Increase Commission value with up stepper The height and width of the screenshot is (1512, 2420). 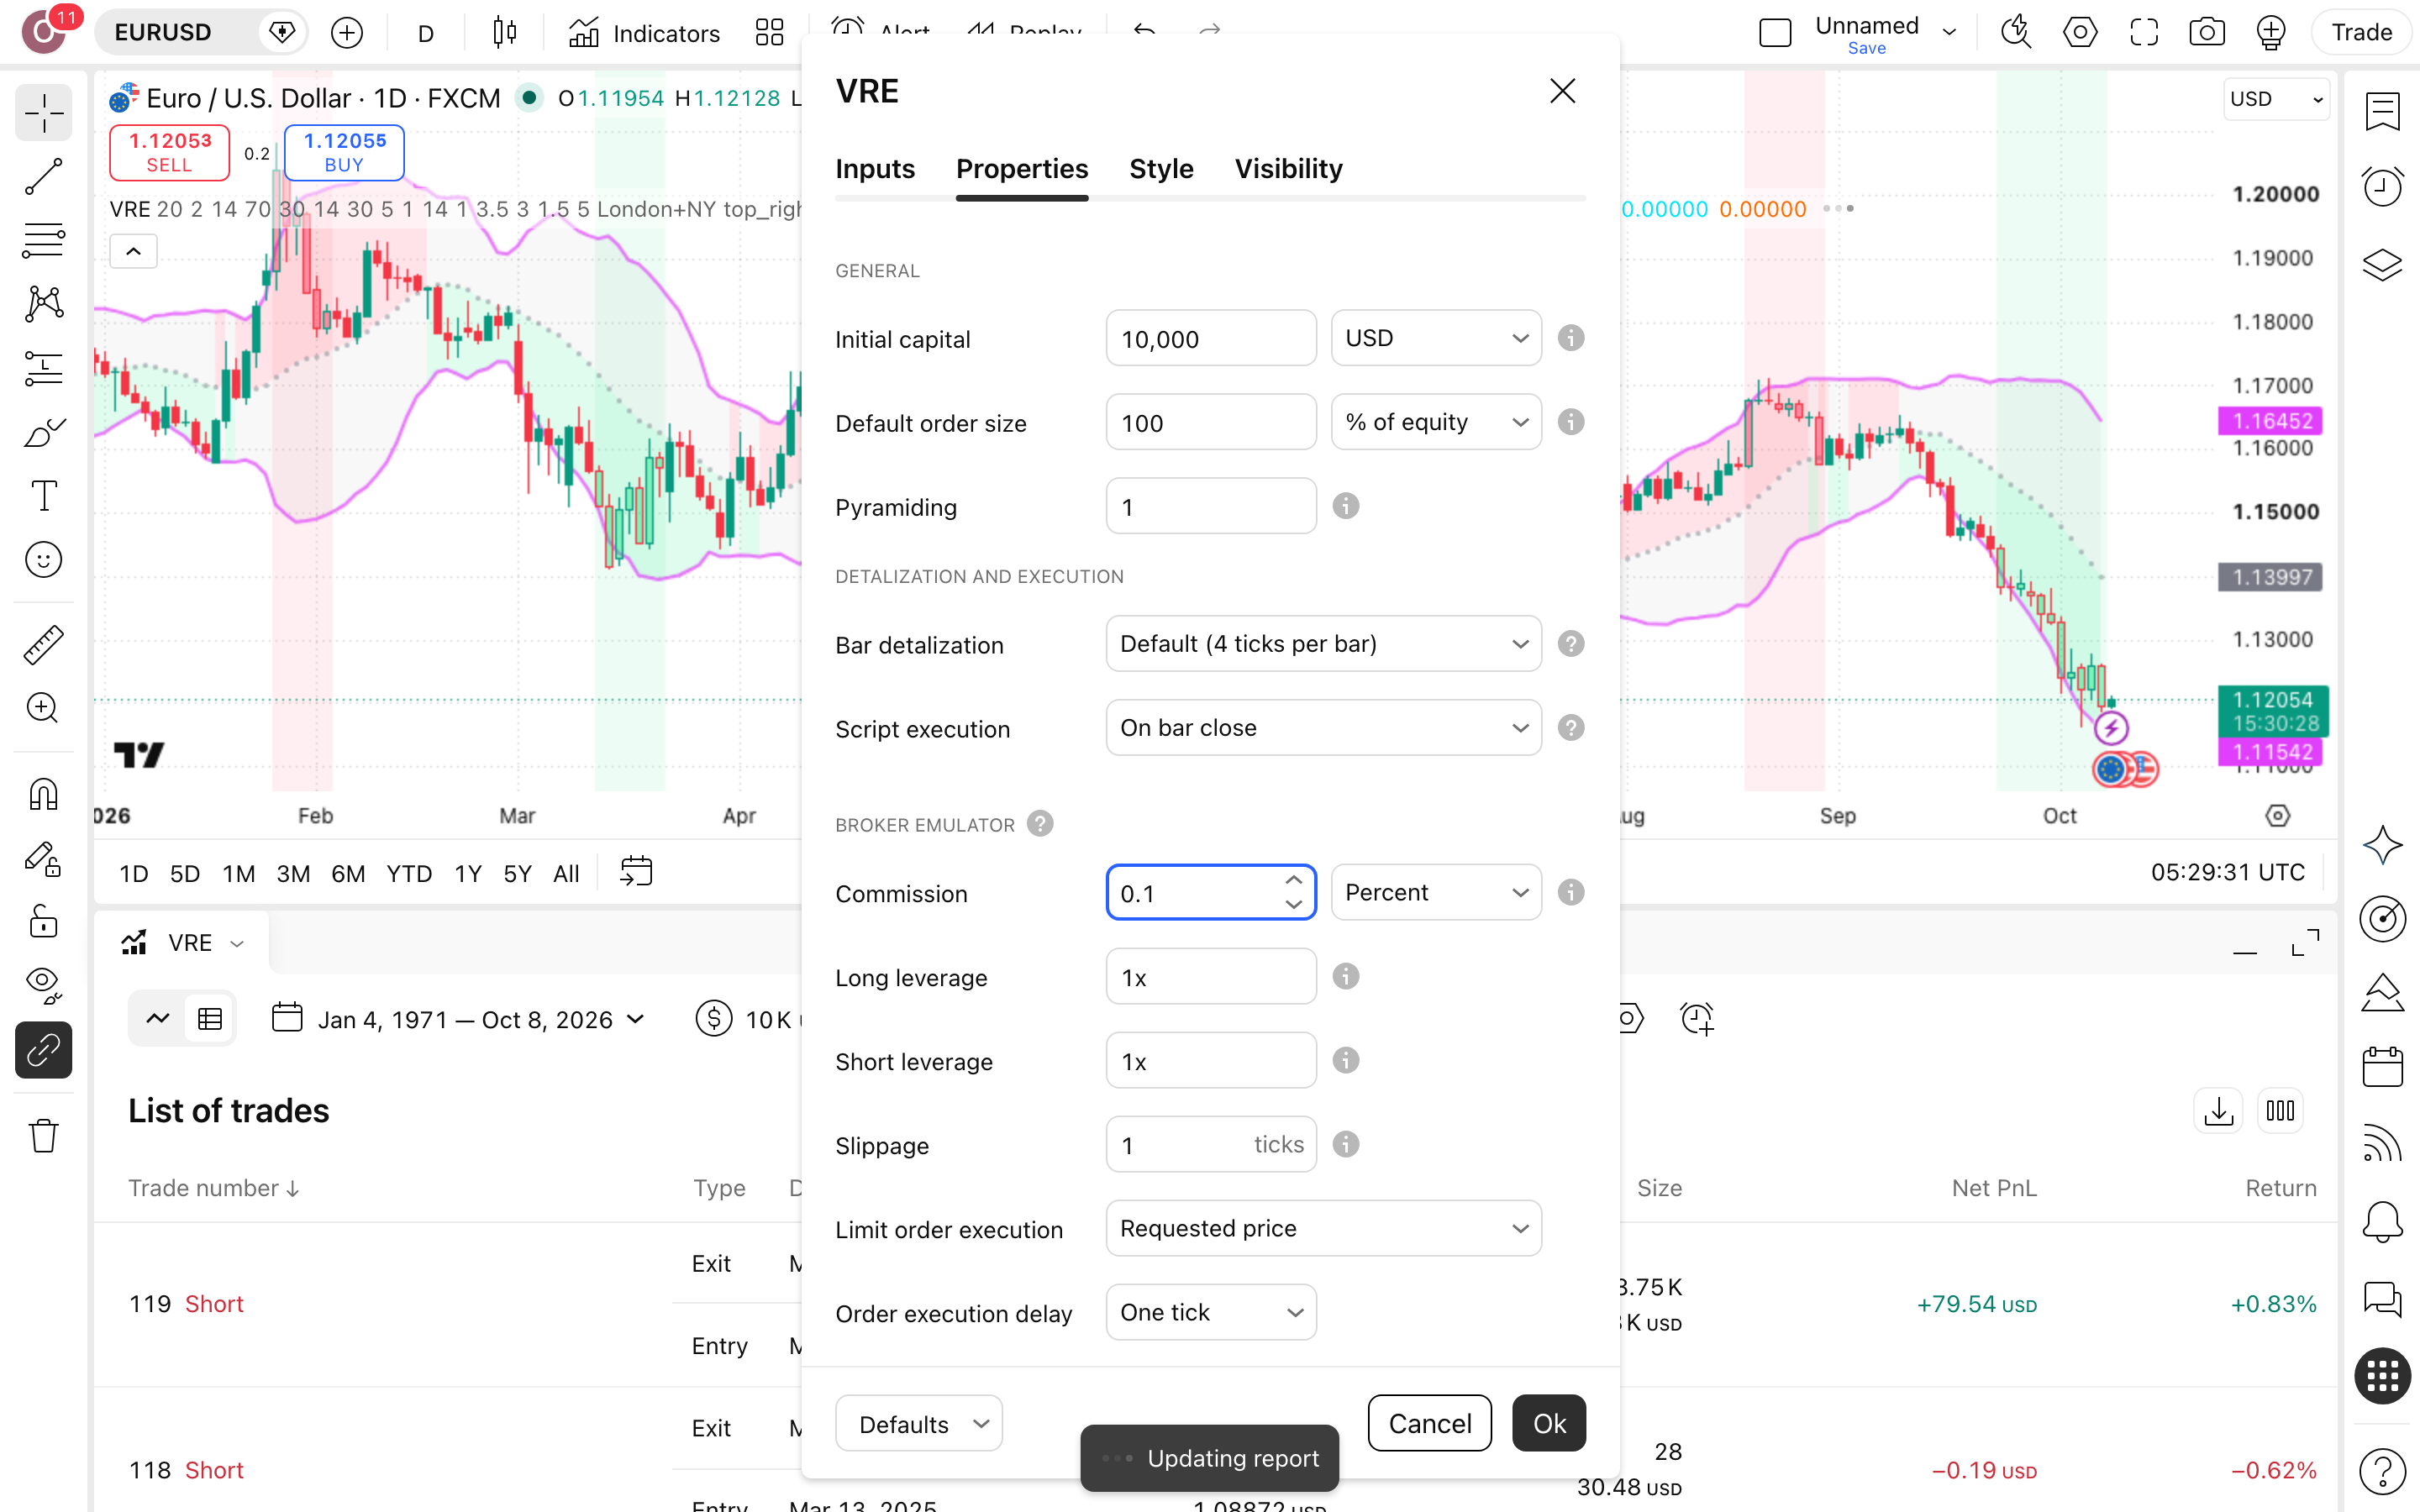[x=1294, y=880]
